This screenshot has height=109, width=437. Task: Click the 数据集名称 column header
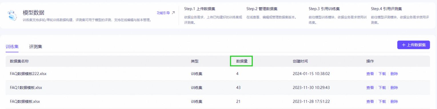[x=19, y=61]
